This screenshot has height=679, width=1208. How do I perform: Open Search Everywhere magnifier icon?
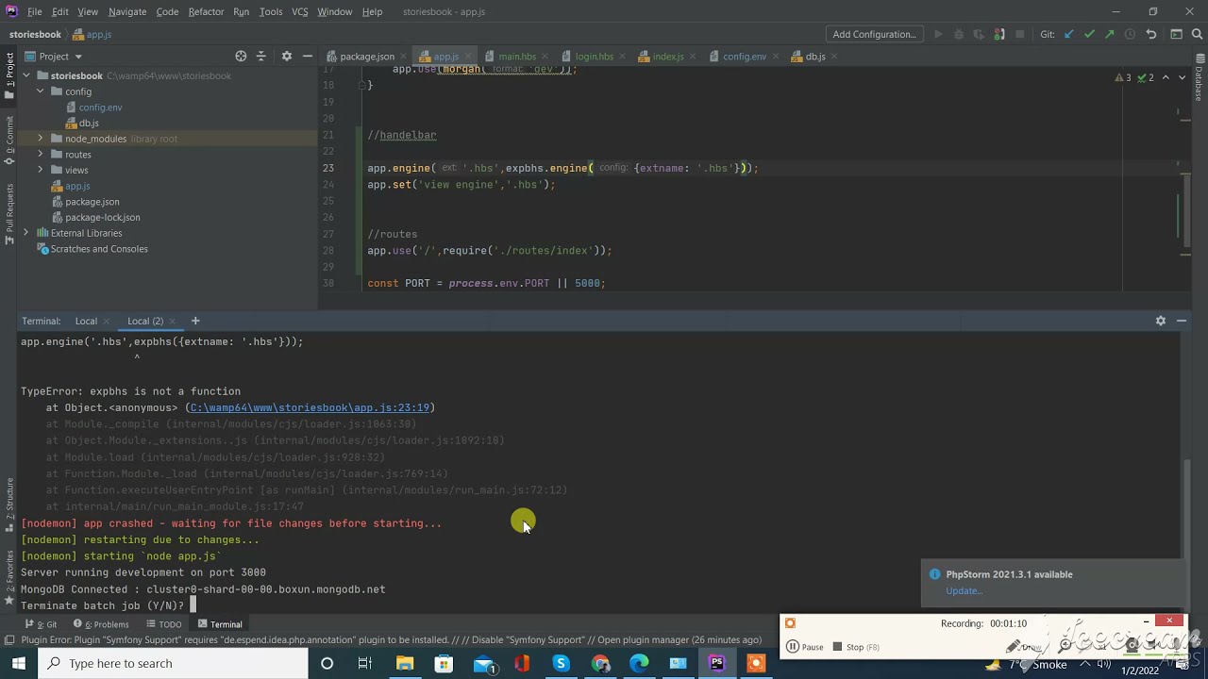1197,35
